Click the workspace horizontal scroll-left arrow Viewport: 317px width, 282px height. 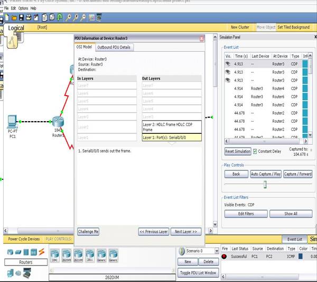click(6, 231)
